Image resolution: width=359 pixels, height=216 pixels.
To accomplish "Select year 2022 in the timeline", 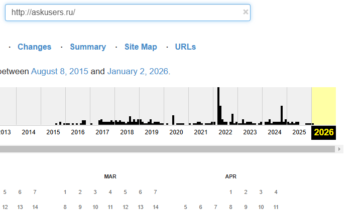I will click(225, 132).
